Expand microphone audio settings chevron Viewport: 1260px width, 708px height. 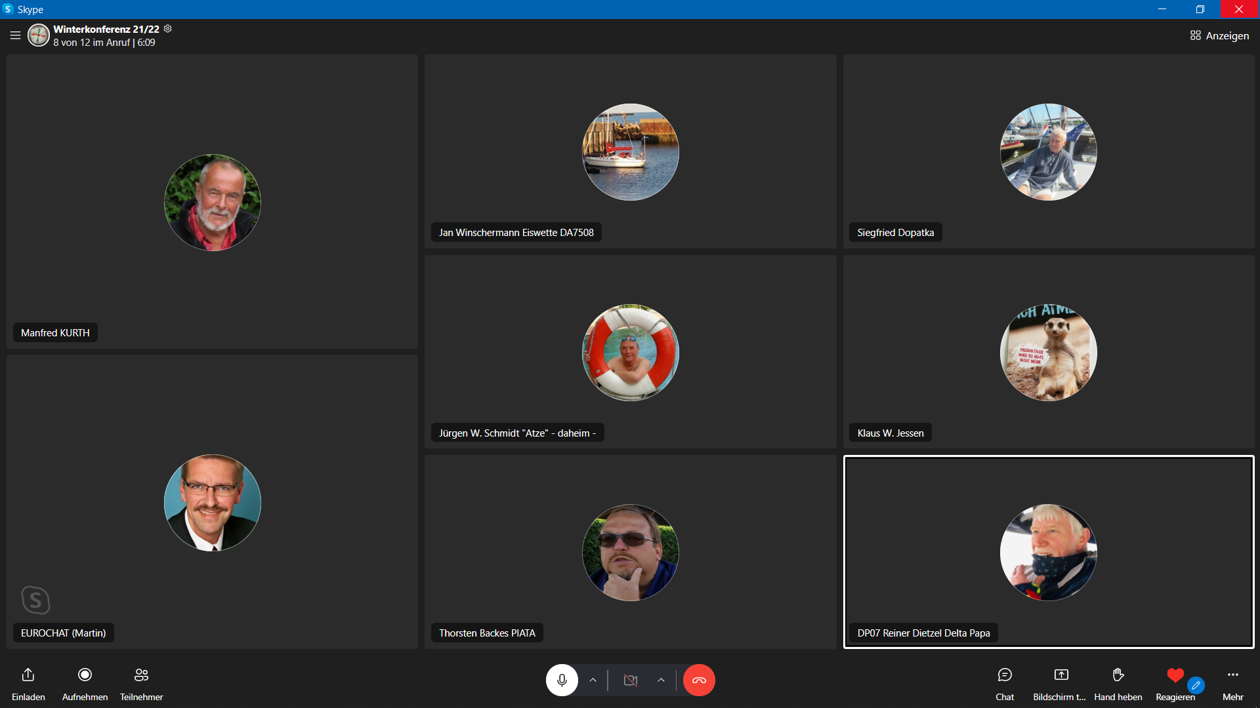tap(593, 680)
